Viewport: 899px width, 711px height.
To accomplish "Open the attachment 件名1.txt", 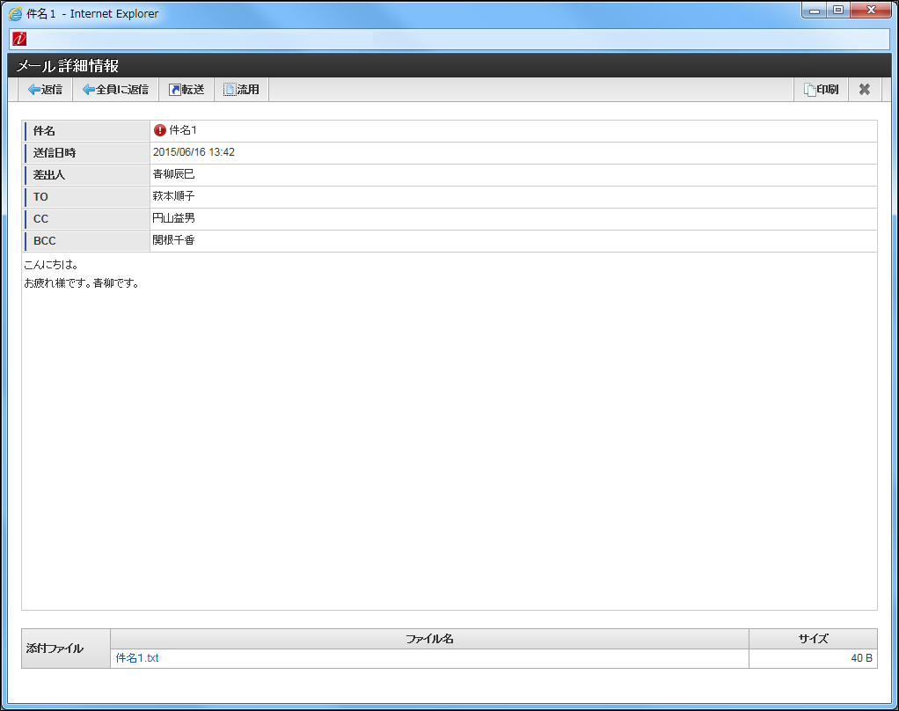I will 137,658.
